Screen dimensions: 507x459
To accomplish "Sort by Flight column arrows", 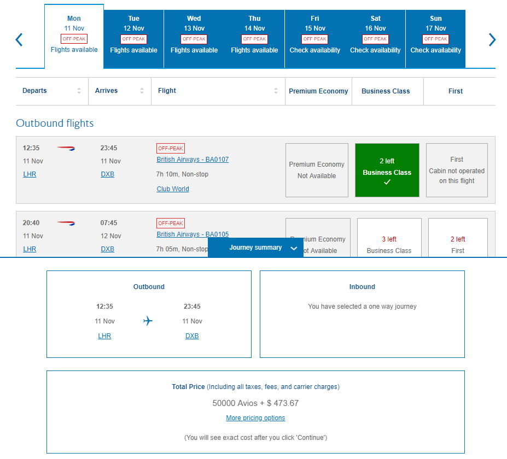I will (x=276, y=91).
